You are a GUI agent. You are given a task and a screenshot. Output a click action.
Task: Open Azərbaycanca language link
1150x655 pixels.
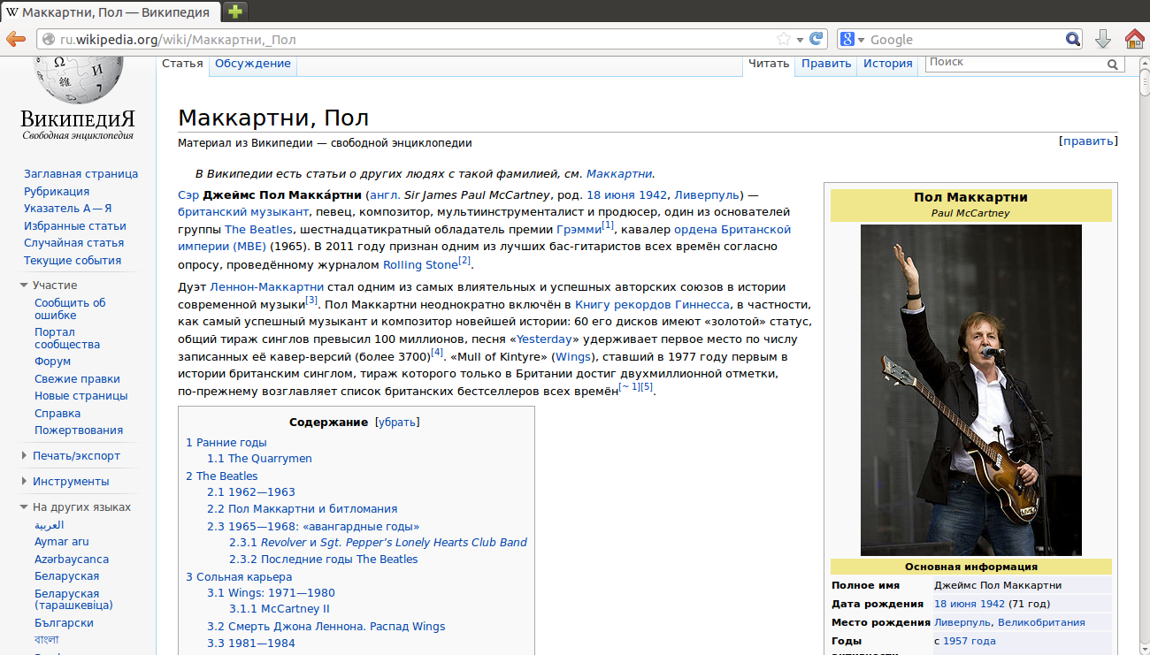click(72, 560)
